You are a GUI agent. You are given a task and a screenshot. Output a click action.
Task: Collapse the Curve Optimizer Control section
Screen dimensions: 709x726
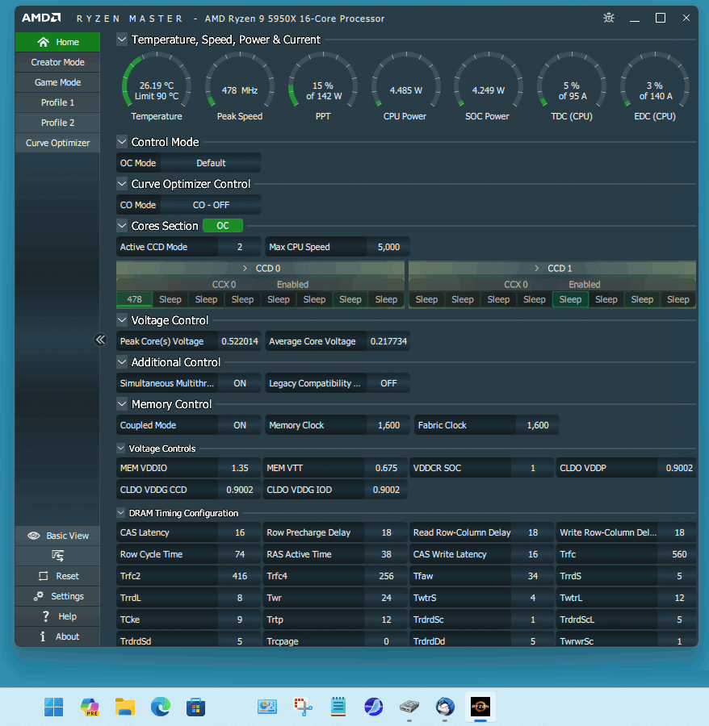(x=122, y=184)
